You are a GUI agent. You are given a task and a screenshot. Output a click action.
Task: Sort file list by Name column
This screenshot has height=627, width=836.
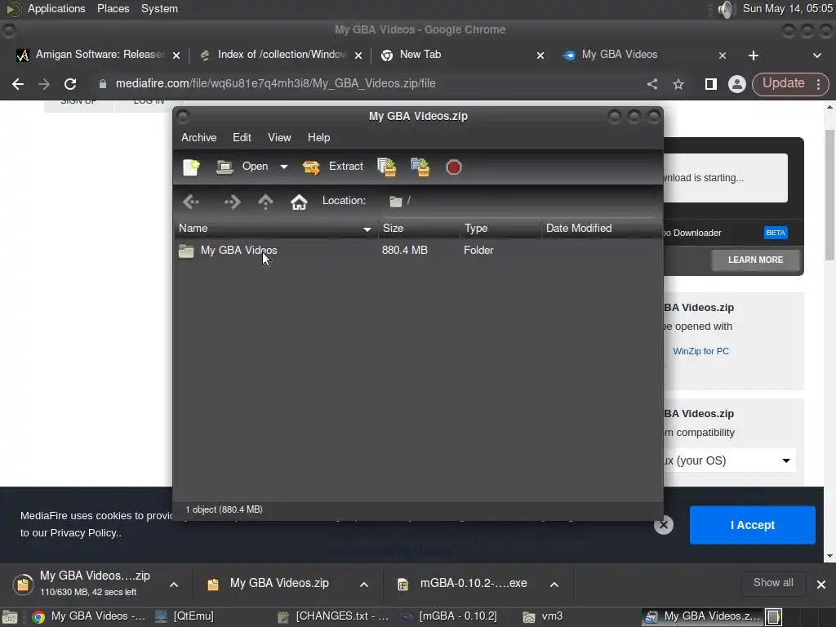tap(276, 229)
